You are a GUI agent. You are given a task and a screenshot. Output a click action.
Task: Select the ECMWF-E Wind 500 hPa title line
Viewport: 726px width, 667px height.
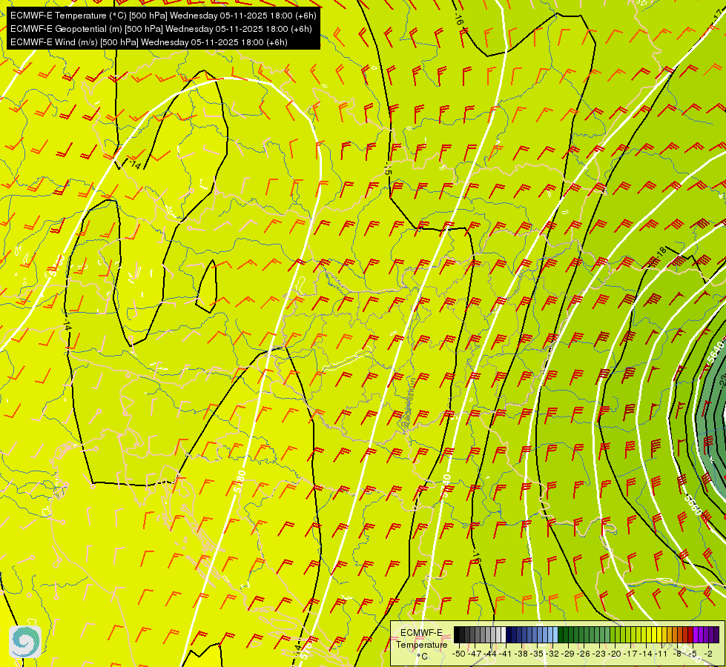(149, 42)
